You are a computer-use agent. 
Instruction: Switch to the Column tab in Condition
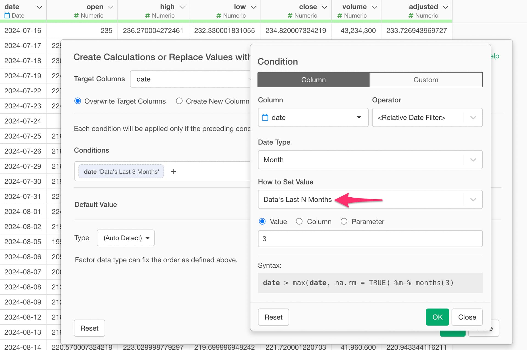tap(313, 80)
